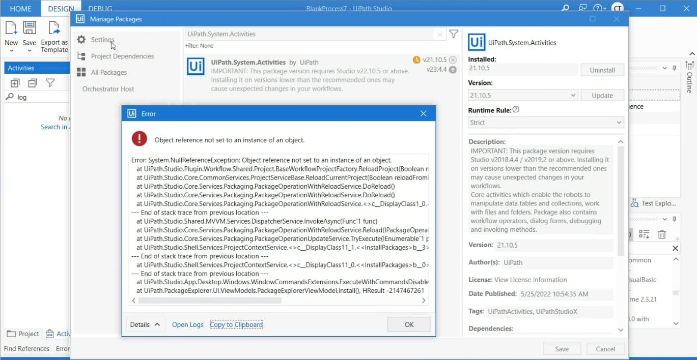Close right bottom panel with X
Viewport: 697px width, 360px height.
click(675, 248)
